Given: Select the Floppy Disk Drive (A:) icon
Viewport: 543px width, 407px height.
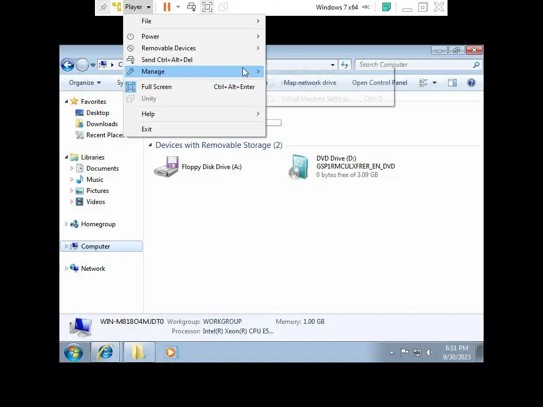Looking at the screenshot, I should [x=166, y=166].
